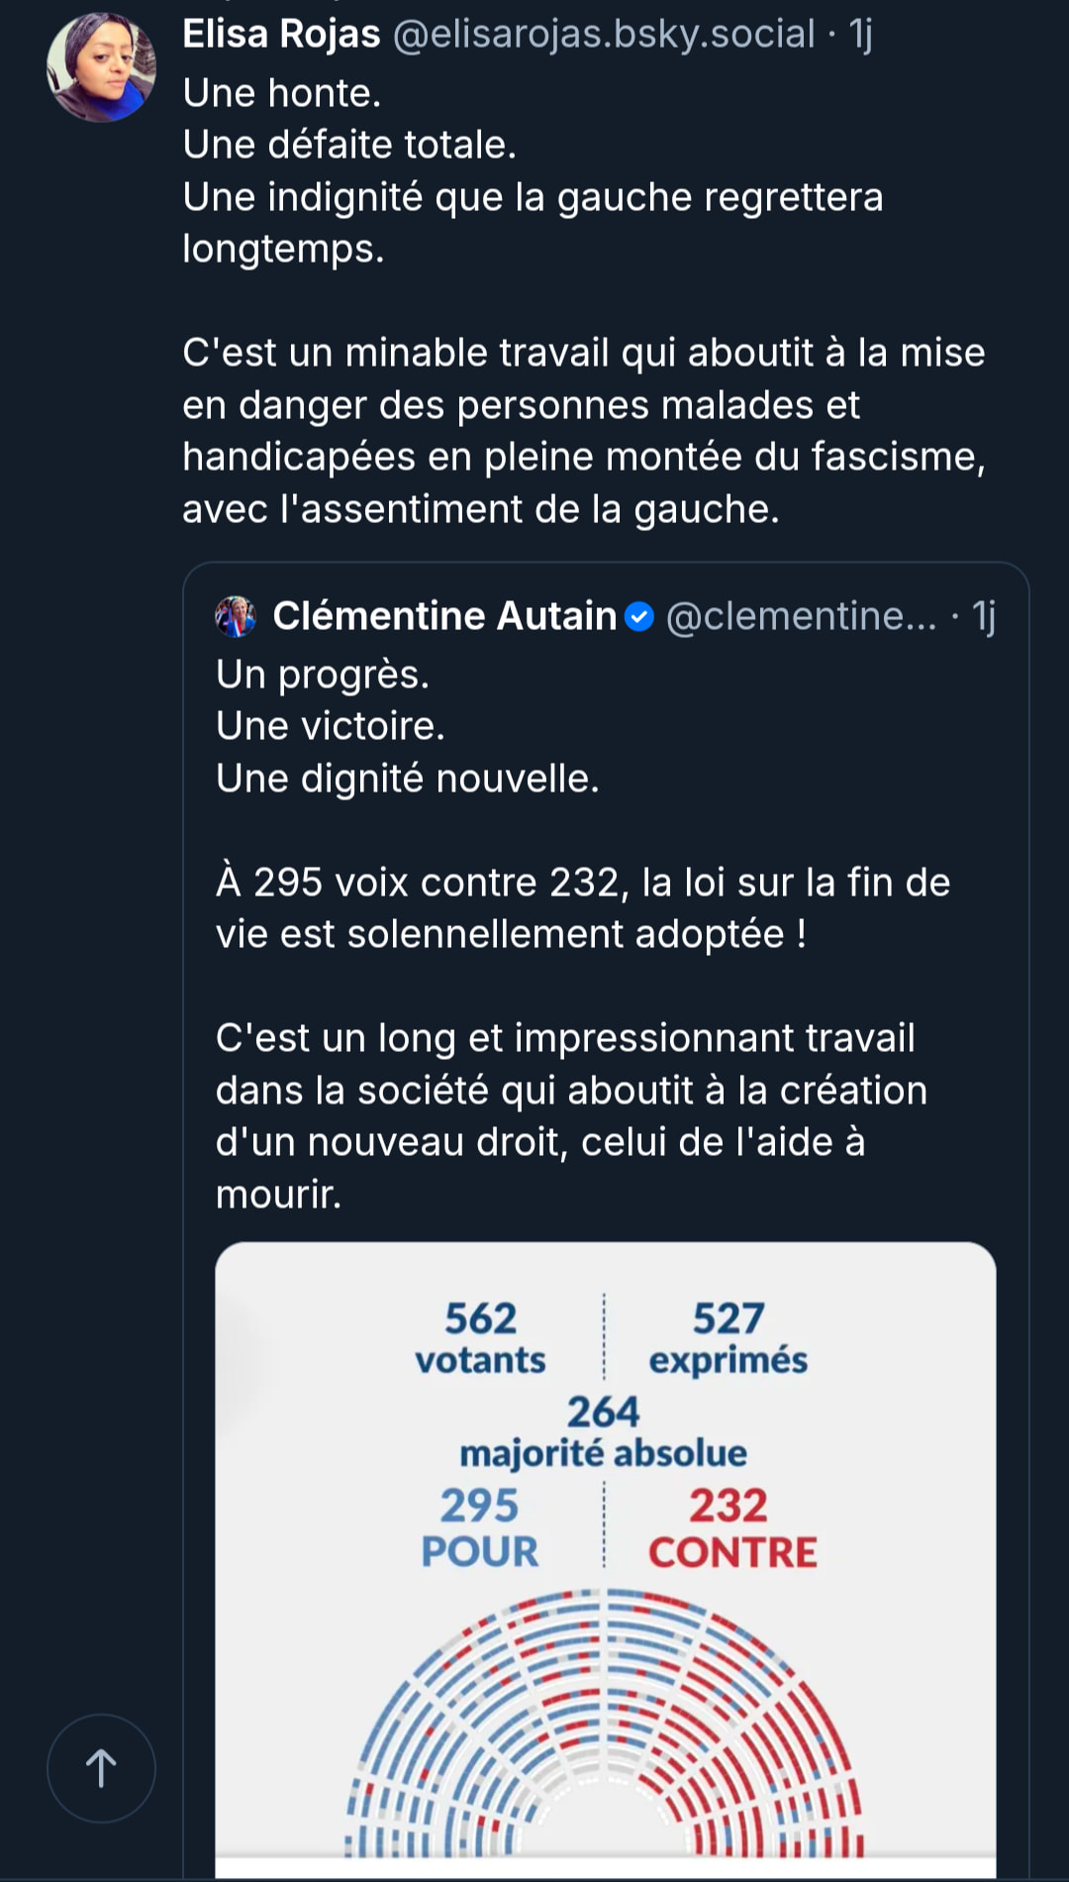
Task: Tap the '527 exprimés' figure
Action: (729, 1338)
